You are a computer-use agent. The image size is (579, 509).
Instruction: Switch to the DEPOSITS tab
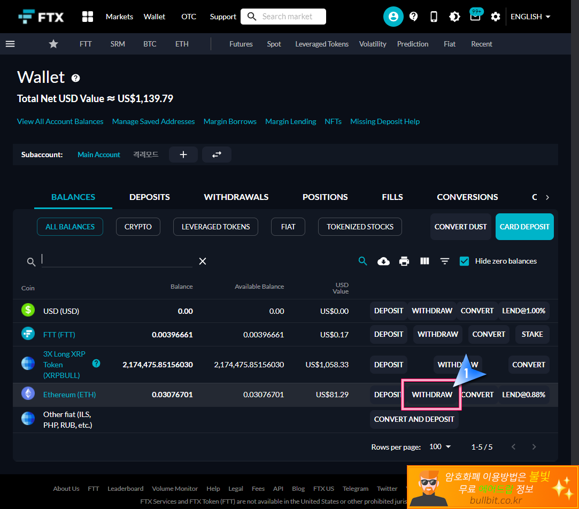tap(150, 197)
